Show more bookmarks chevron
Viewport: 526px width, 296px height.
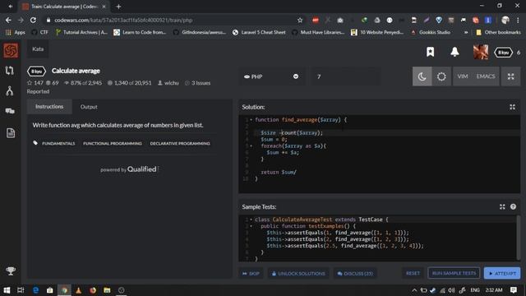[466, 32]
